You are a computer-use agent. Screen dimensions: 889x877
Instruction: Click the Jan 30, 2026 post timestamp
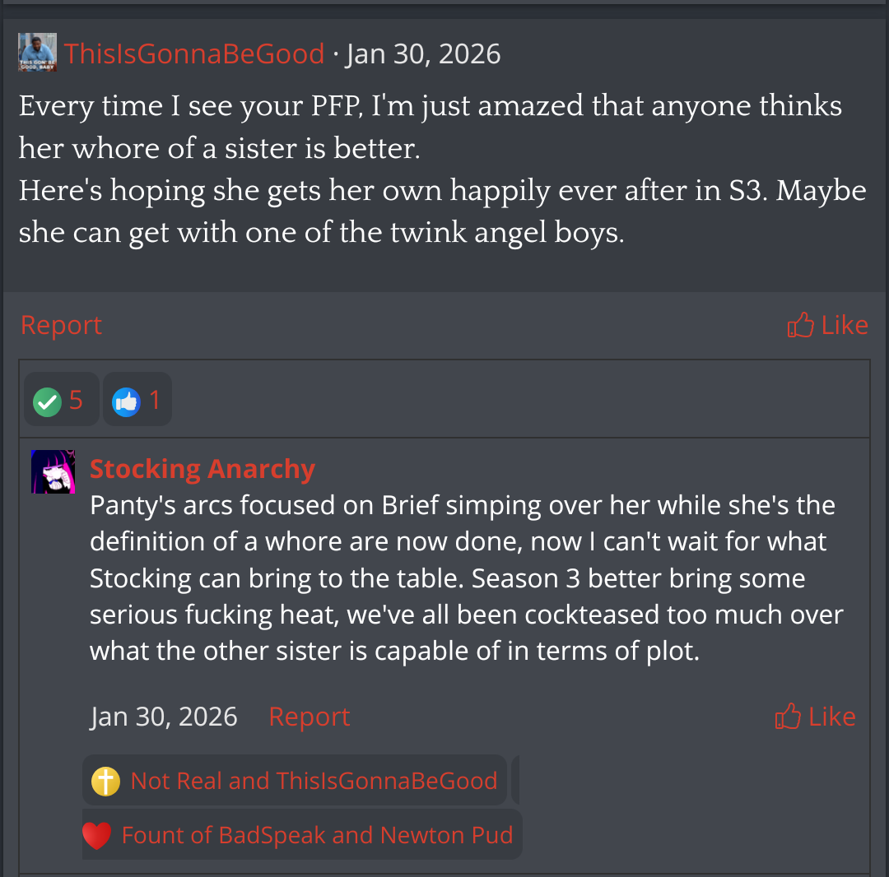(x=424, y=53)
